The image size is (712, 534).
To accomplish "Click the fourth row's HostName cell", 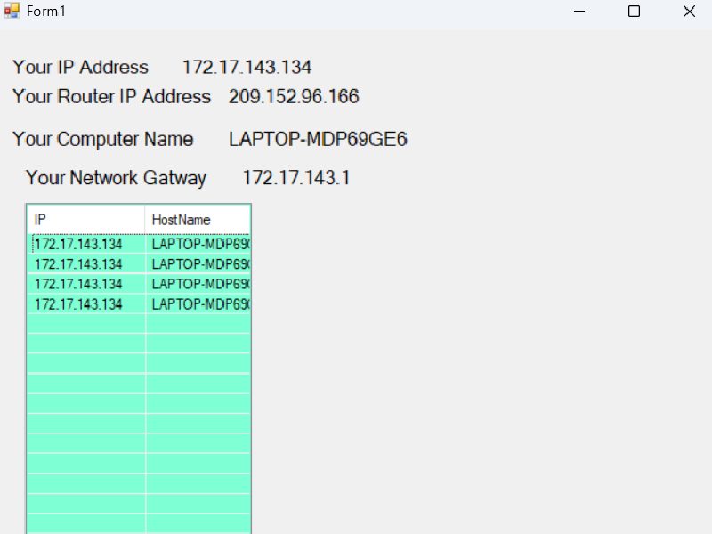I will (200, 303).
